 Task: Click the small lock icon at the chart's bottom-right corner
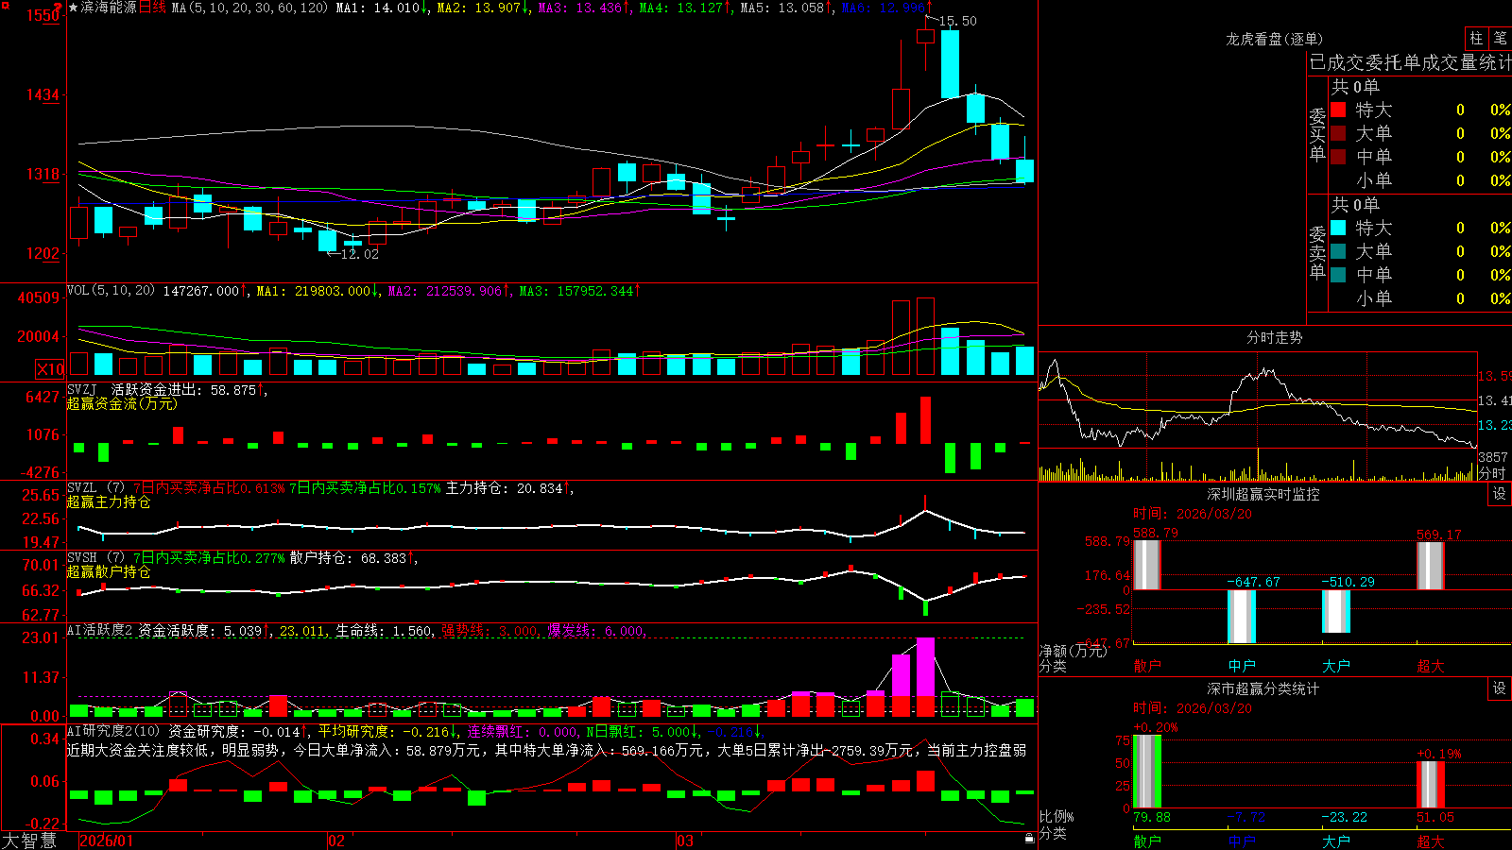(x=1029, y=838)
